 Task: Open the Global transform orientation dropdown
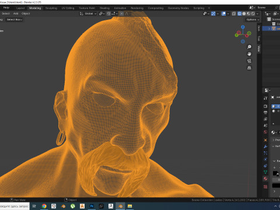(88, 13)
